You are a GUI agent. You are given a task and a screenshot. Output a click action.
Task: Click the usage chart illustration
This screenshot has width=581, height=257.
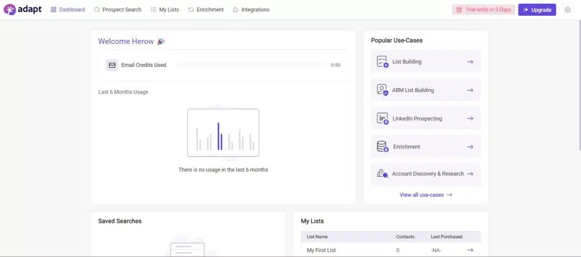(x=223, y=133)
